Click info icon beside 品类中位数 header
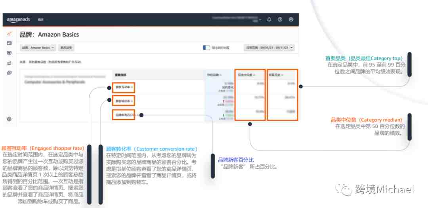The height and width of the screenshot is (208, 428). [x=254, y=75]
